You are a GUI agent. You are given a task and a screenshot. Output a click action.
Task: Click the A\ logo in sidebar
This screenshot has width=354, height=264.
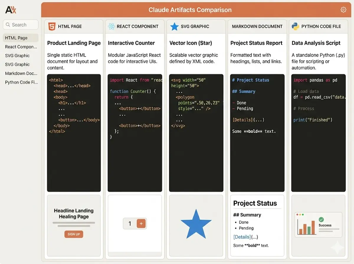pyautogui.click(x=11, y=10)
